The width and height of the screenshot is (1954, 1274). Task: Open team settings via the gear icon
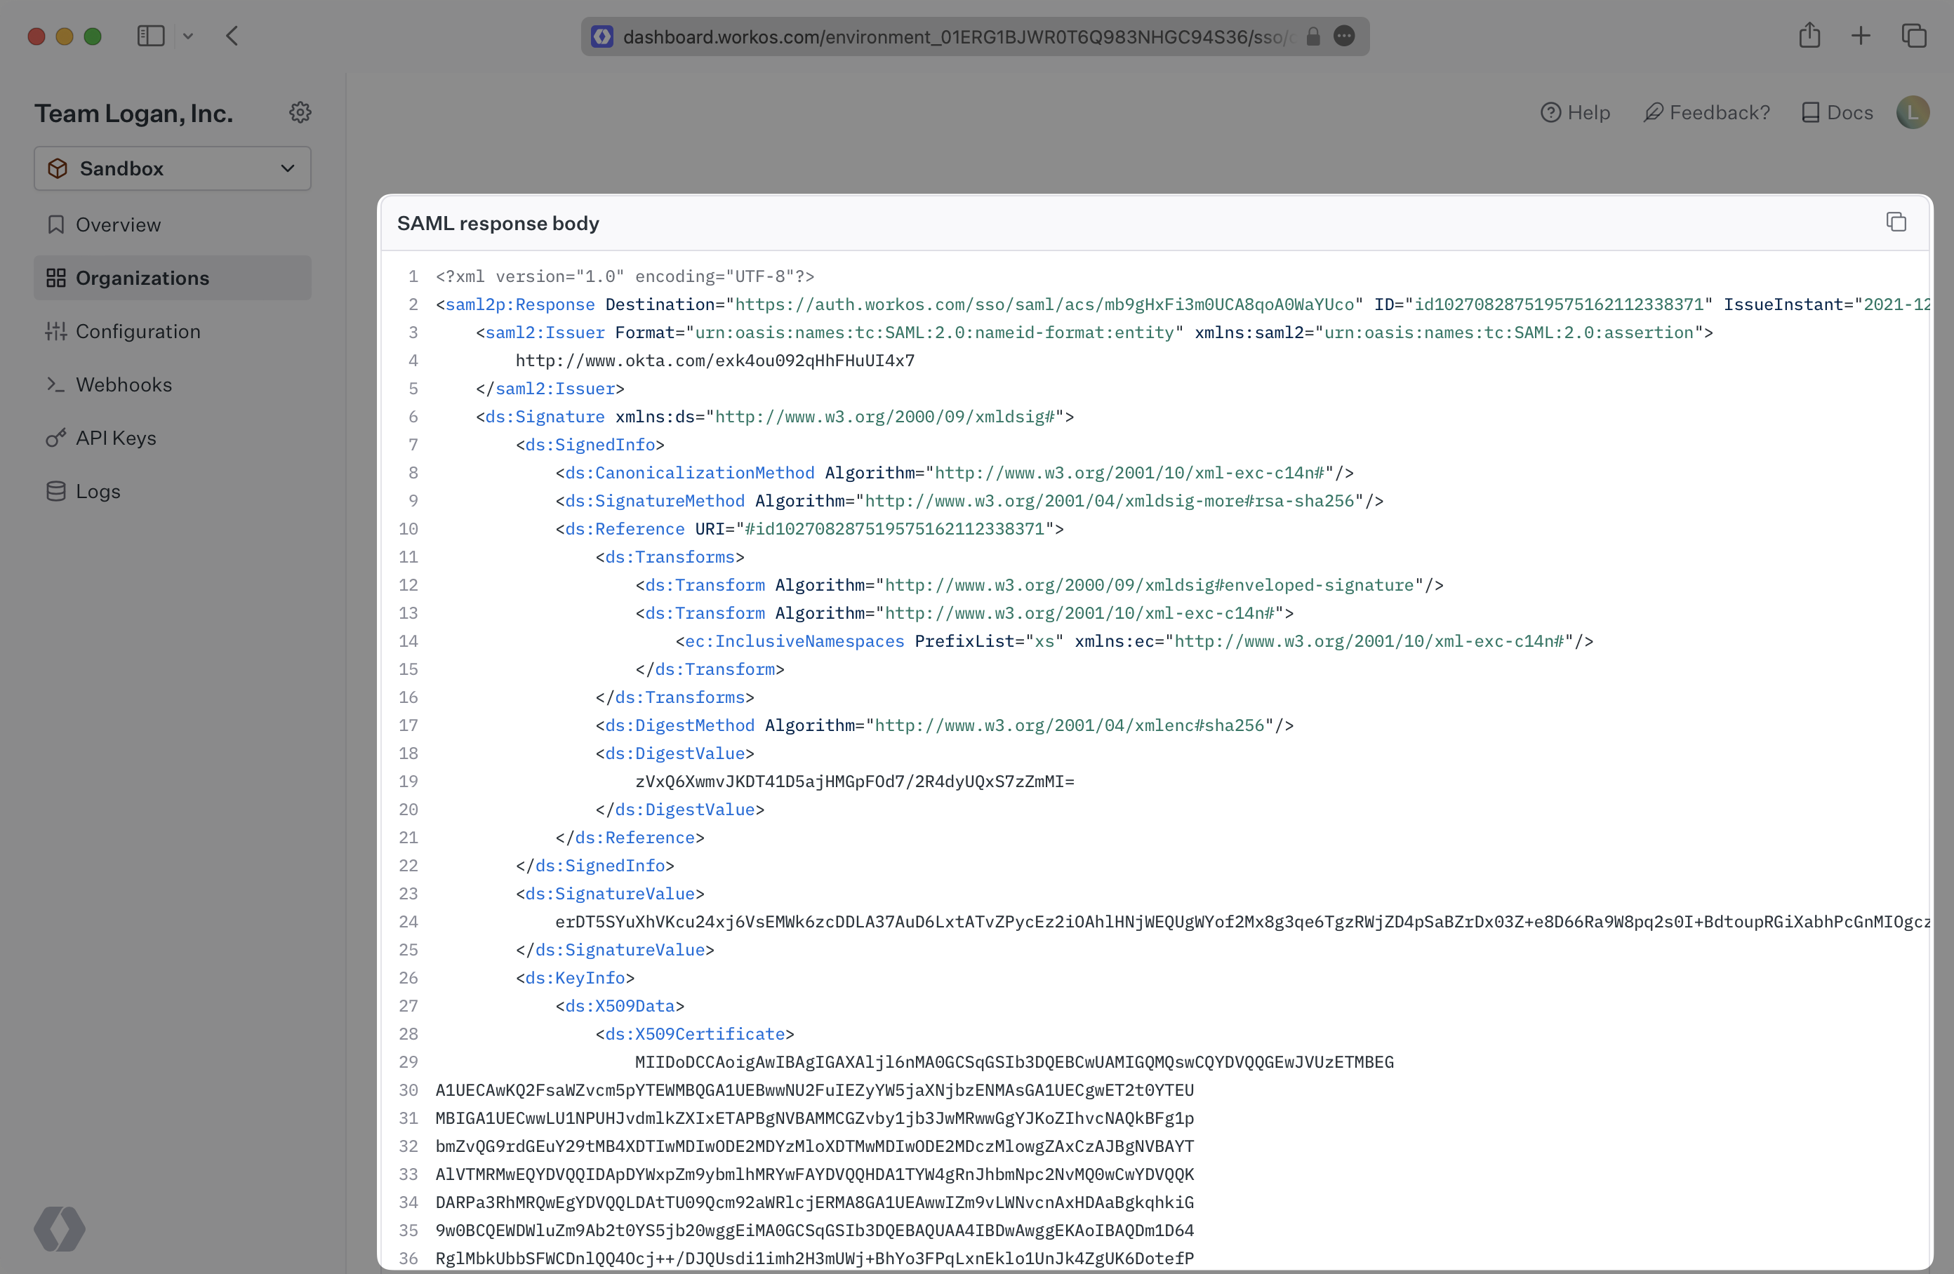click(300, 112)
